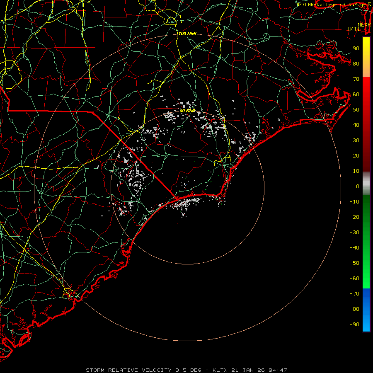Click the 80 scale label
This screenshot has width=373, height=373.
[356, 63]
